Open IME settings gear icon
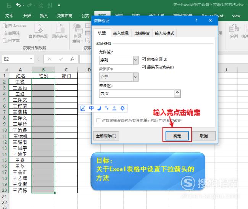The height and width of the screenshot is (209, 248). pos(122,108)
